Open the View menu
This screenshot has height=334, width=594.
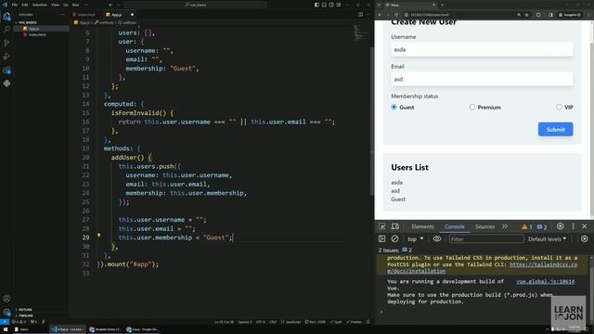click(x=55, y=5)
